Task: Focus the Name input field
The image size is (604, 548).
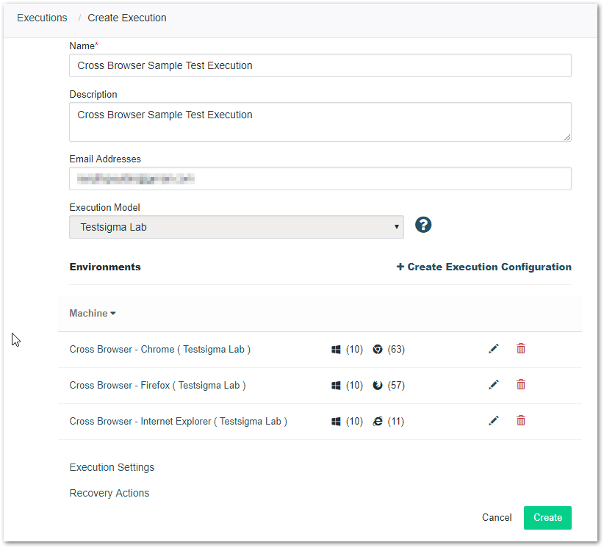Action: pos(320,65)
